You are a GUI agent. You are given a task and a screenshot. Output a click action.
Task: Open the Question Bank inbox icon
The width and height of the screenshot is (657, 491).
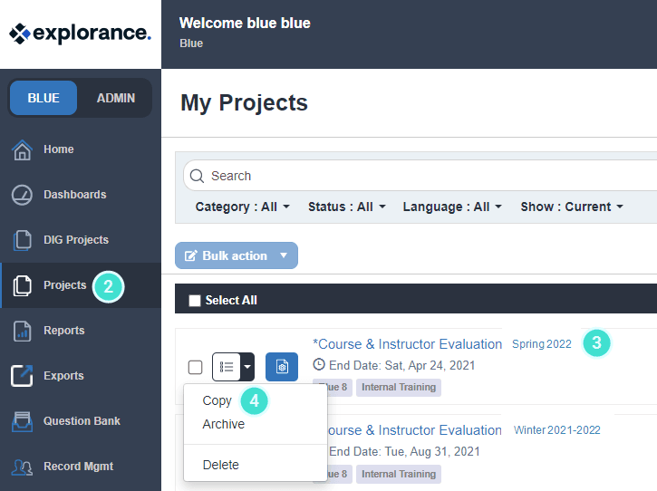pos(22,421)
